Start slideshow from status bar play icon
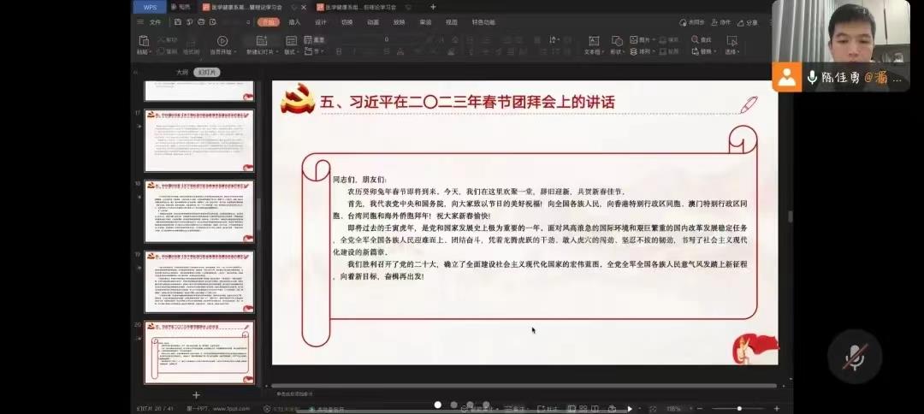This screenshot has height=414, width=924. tap(631, 409)
